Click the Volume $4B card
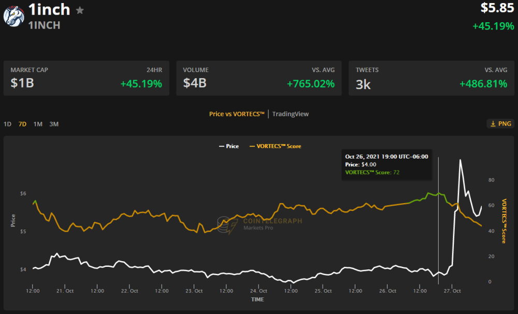Image resolution: width=518 pixels, height=314 pixels. [259, 78]
